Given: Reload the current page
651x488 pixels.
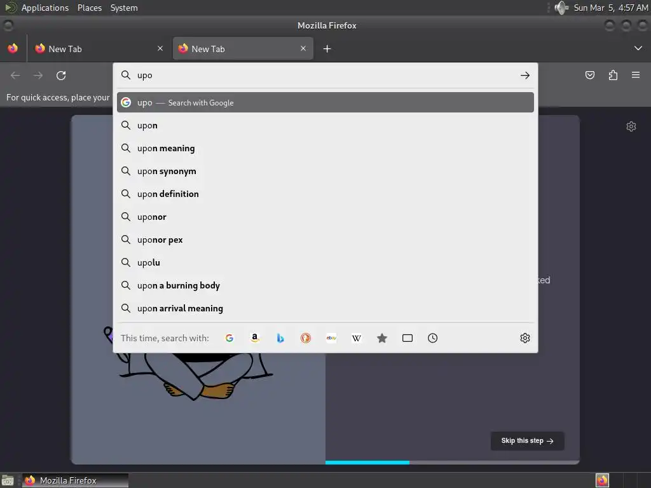Looking at the screenshot, I should [61, 76].
